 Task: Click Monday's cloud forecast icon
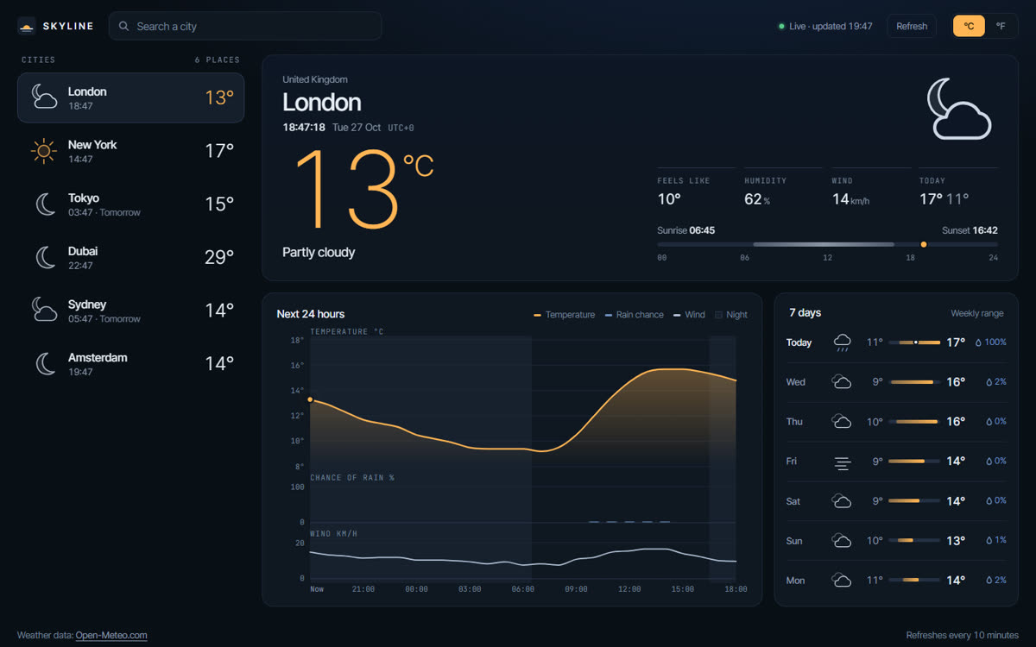(x=842, y=581)
